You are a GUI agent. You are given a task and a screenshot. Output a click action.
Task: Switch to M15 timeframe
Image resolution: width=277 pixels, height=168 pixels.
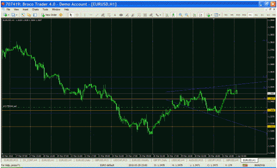[238, 15]
